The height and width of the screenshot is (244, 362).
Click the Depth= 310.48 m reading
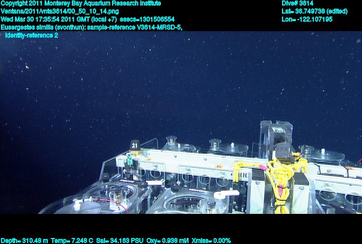25,241
